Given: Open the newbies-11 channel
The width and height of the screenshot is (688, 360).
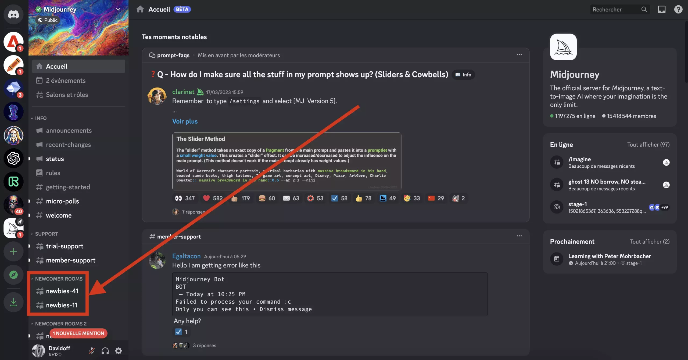Looking at the screenshot, I should click(78, 305).
